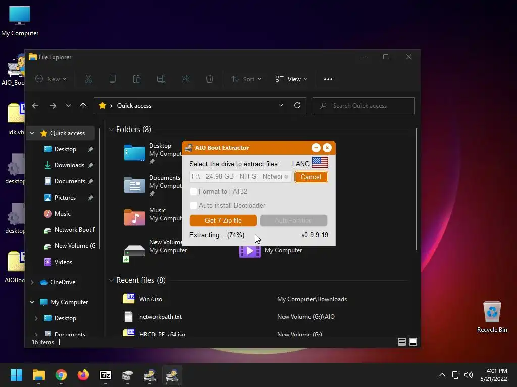Collapse the Quick access tree node
517x387 pixels.
click(x=32, y=133)
